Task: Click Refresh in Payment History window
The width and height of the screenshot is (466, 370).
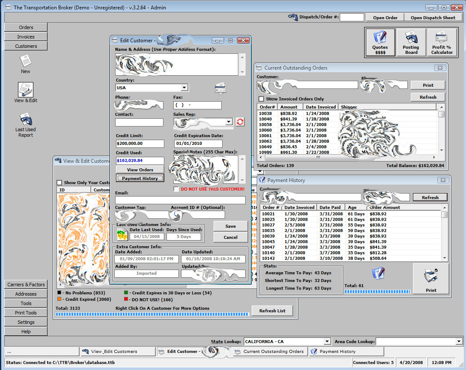Action: tap(430, 197)
